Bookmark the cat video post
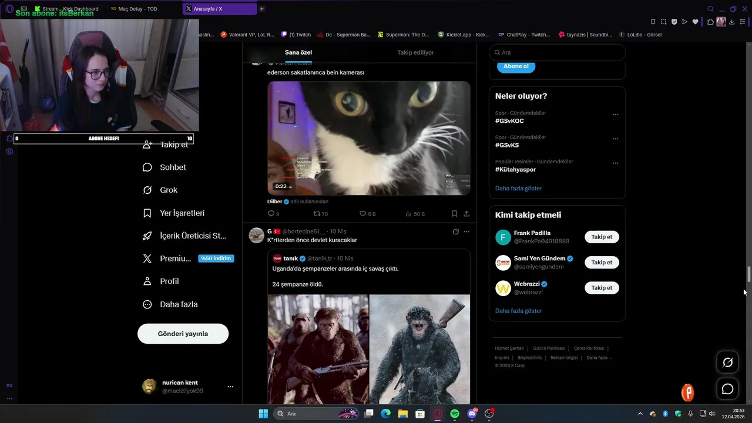The width and height of the screenshot is (752, 423). (x=454, y=214)
